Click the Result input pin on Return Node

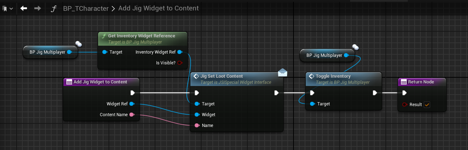tap(404, 105)
